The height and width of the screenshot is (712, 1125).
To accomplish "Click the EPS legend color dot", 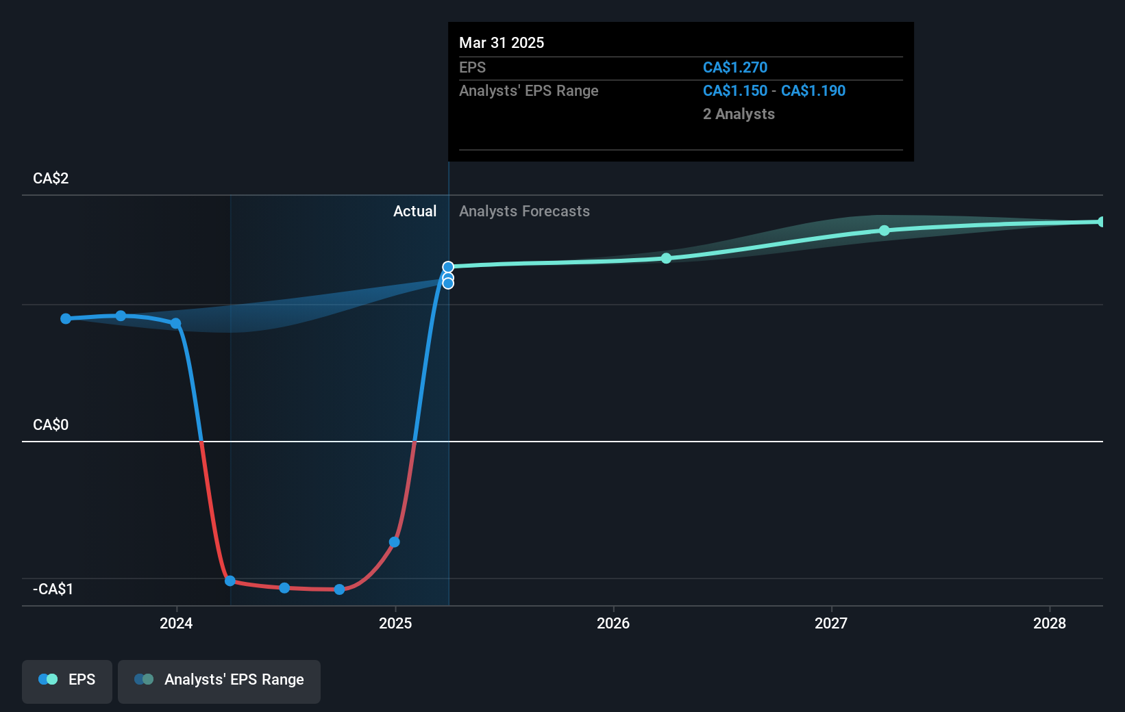I will [47, 679].
